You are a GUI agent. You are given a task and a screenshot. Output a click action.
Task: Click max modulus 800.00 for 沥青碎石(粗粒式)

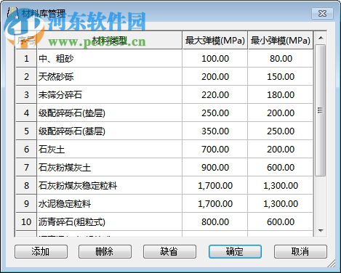coord(215,222)
